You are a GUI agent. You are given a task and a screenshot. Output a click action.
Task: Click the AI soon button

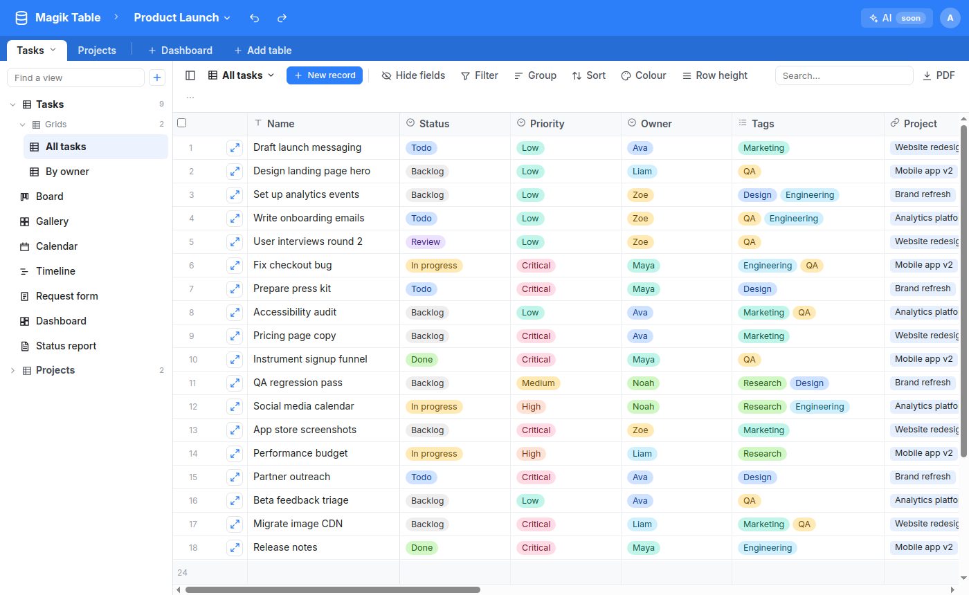pyautogui.click(x=897, y=18)
